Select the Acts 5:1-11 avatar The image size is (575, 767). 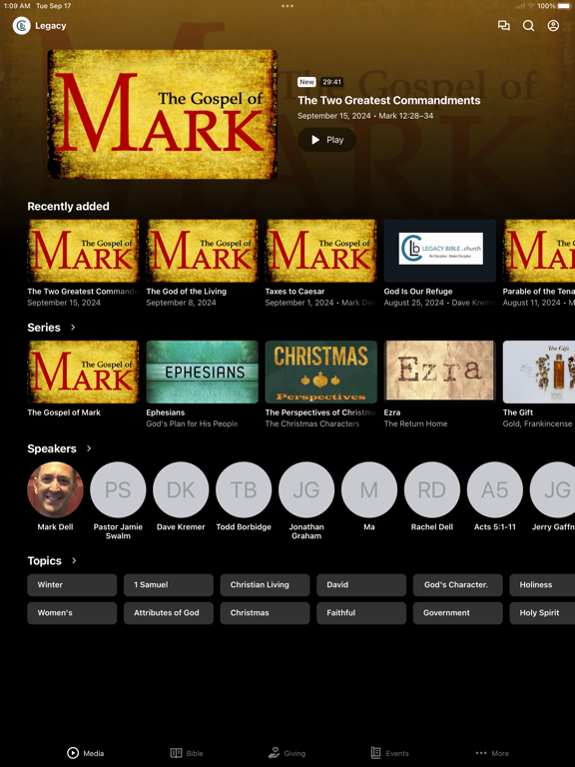[495, 489]
